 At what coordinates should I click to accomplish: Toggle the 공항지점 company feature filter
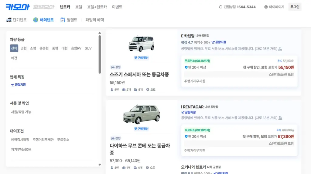(x=19, y=85)
